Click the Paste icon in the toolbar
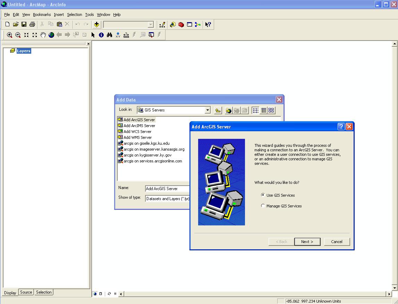The height and width of the screenshot is (304, 398). [x=59, y=24]
